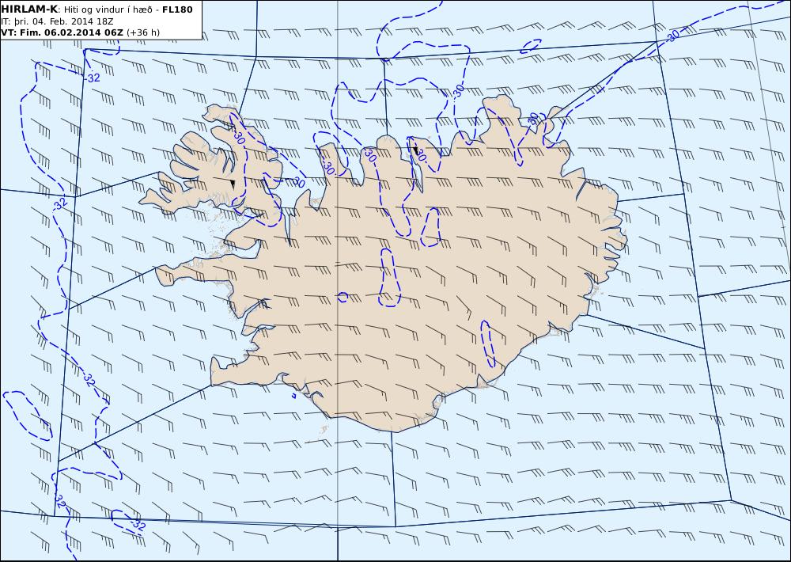Click the 'FL180' flight level label
Viewport: 791px width, 562px height.
click(x=177, y=9)
